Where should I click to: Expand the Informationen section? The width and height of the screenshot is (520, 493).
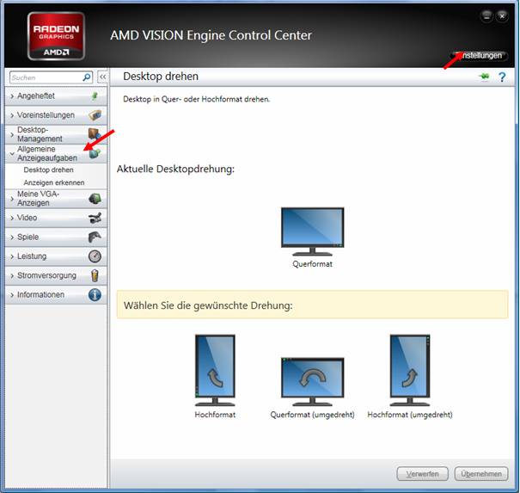[x=56, y=295]
